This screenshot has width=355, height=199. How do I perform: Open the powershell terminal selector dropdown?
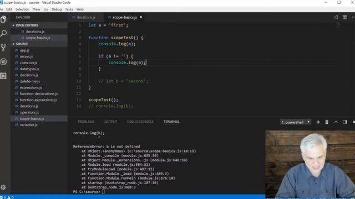click(296, 122)
